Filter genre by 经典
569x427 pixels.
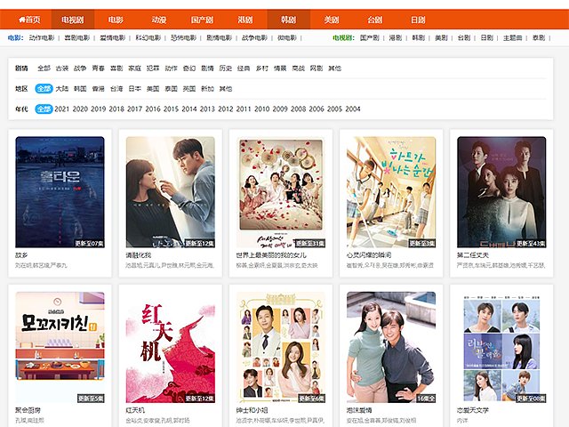(244, 68)
